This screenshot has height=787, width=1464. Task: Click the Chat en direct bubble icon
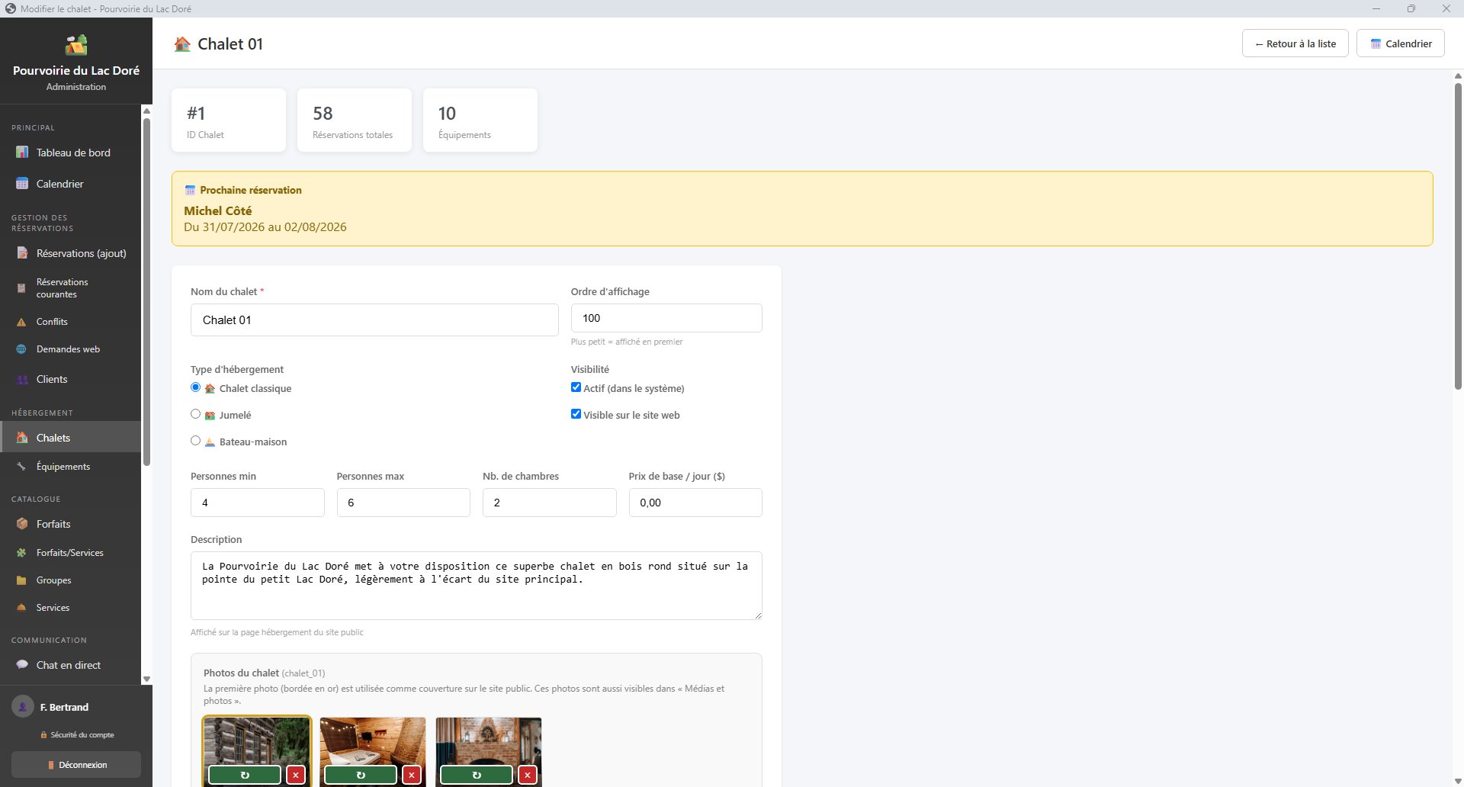click(x=22, y=665)
